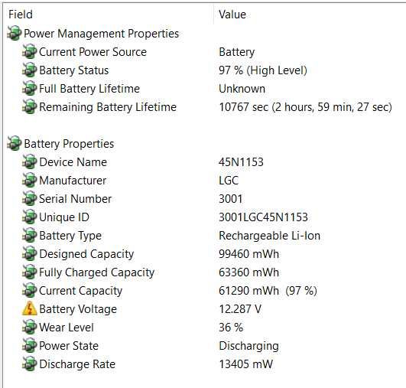The width and height of the screenshot is (406, 388).
Task: Click the 10767 sec remaining value
Action: point(306,107)
